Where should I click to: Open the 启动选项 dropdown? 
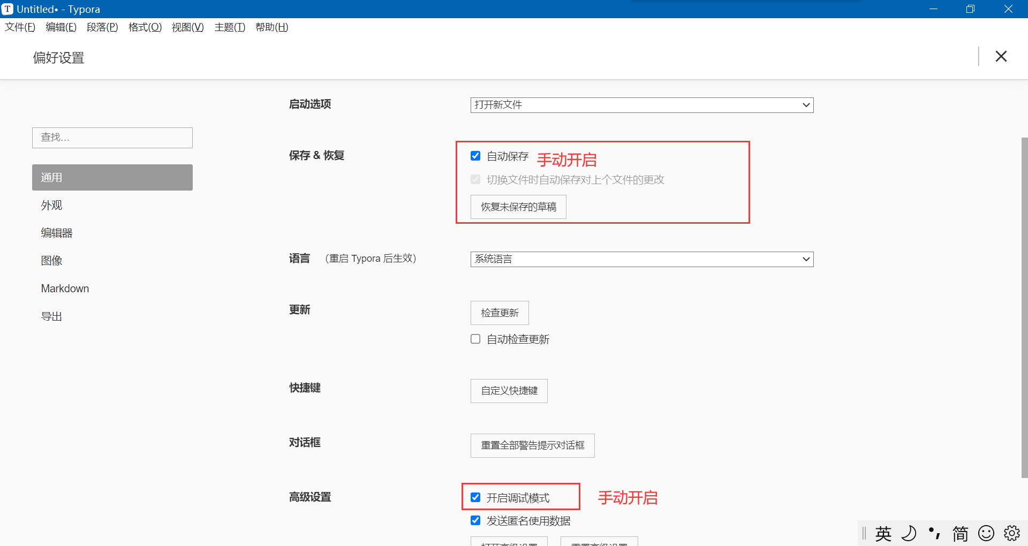pyautogui.click(x=642, y=105)
